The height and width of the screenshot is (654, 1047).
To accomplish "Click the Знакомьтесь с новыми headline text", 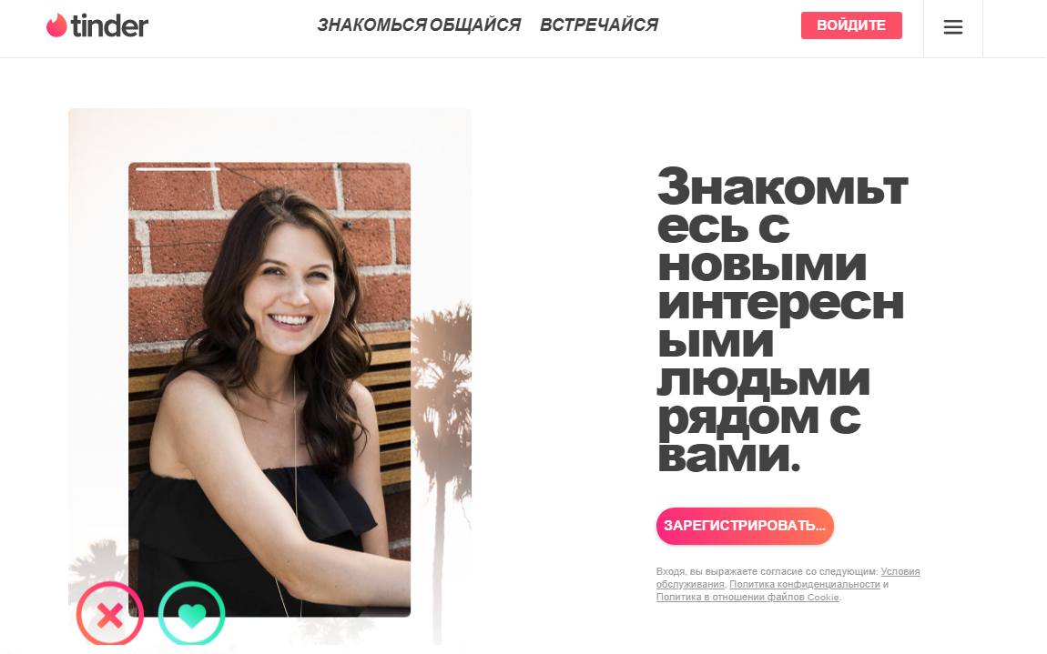I will click(783, 320).
